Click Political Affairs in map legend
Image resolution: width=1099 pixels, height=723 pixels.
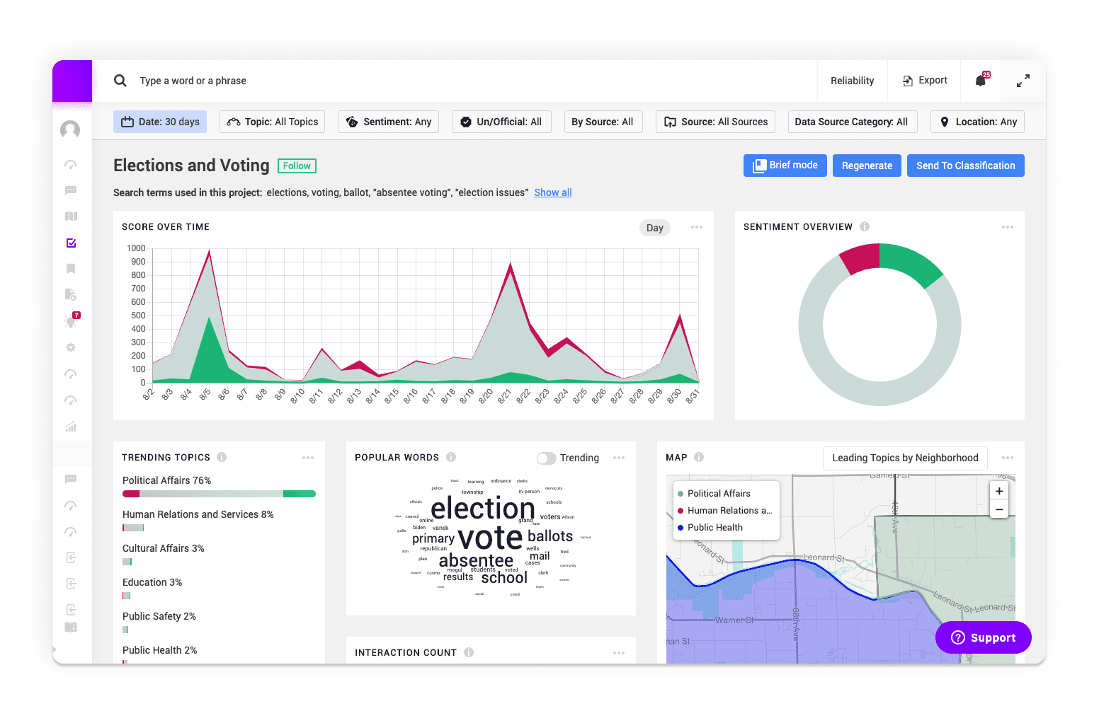click(719, 493)
